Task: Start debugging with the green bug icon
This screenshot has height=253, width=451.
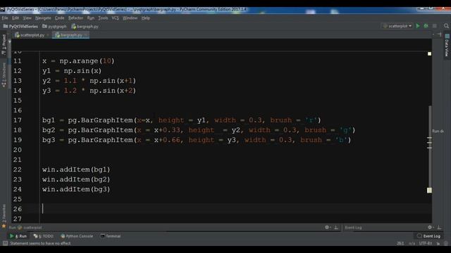Action: pos(426,26)
